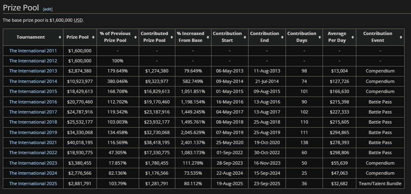Open The International 2019 link
The width and height of the screenshot is (411, 194).
[33, 132]
